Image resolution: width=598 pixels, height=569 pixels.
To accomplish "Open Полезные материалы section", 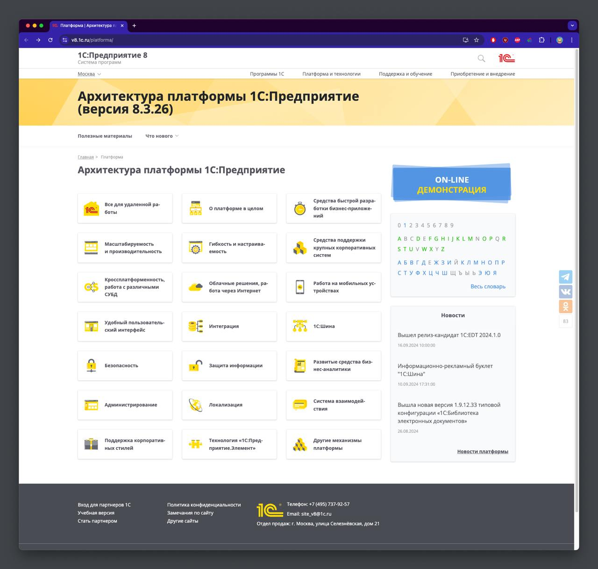I will coord(105,136).
